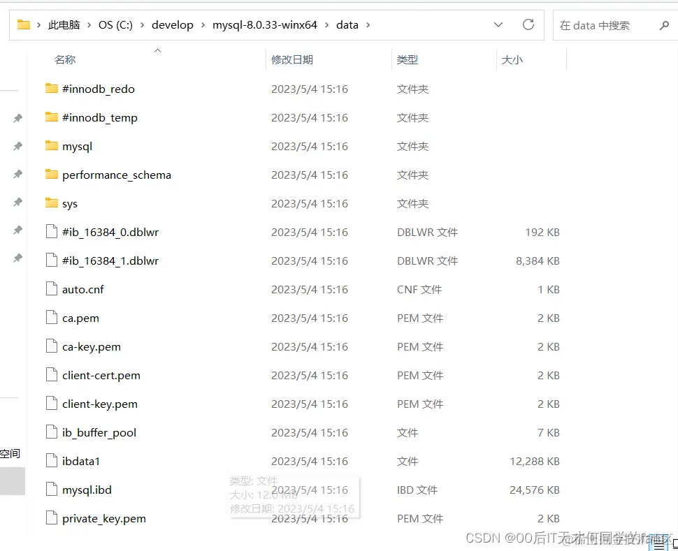Select the mysql.ibd file name

coord(87,490)
